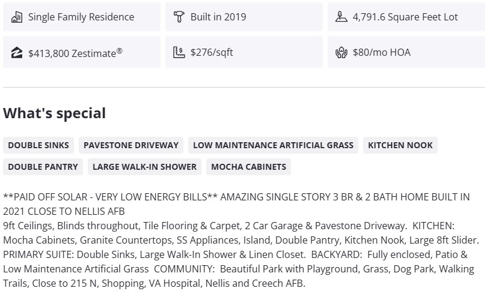The image size is (496, 294).
Task: Click the MOCHA CABINETS tag
Action: click(248, 167)
